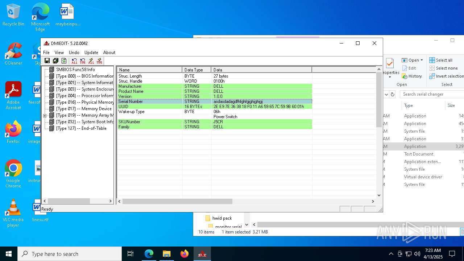
Task: Click the serial number data value asdasdadagdfhfghfgjghjghjgj
Action: (238, 101)
